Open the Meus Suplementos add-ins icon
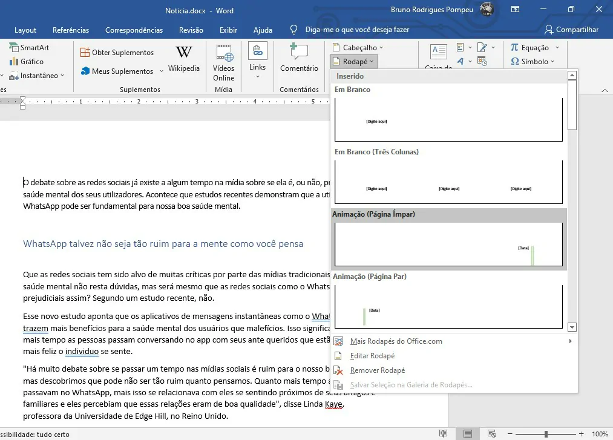The height and width of the screenshot is (440, 613). click(x=85, y=71)
